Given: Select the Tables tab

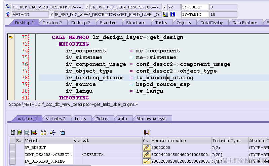Looking at the screenshot, I should (161, 23).
